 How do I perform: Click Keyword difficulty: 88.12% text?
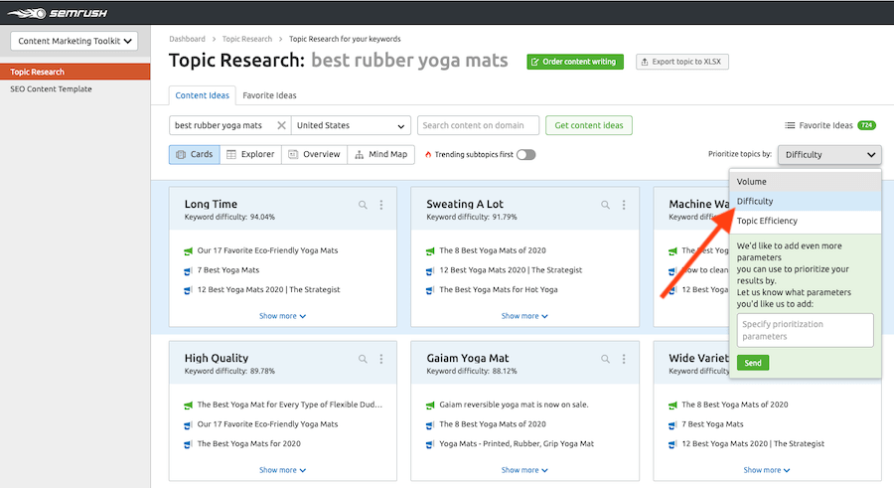(x=472, y=372)
